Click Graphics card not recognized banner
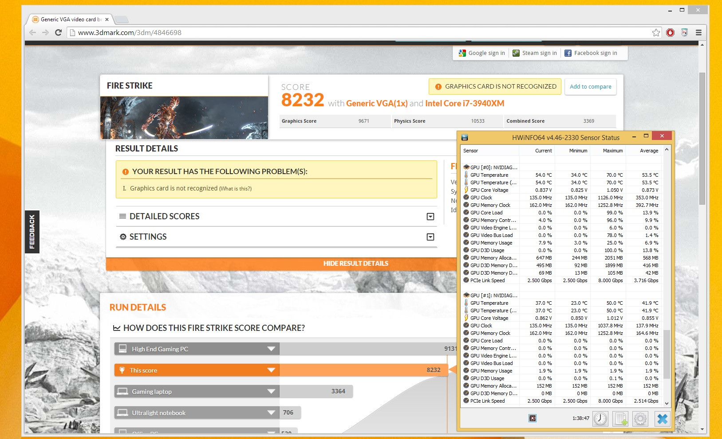This screenshot has height=439, width=722. [x=495, y=87]
